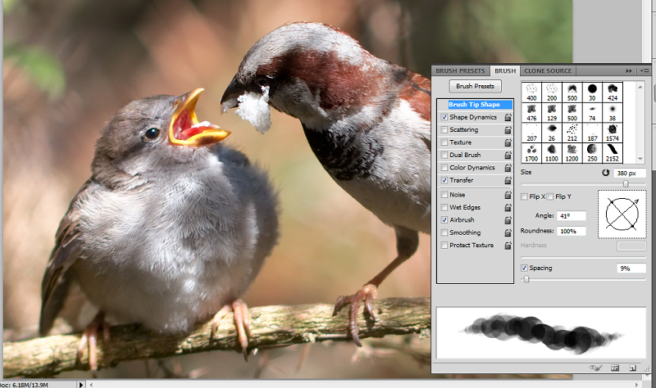The width and height of the screenshot is (656, 388).
Task: Enable Noise checkbox
Action: tap(444, 195)
